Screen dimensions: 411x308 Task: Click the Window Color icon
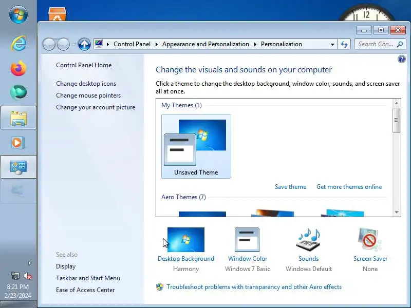click(x=247, y=240)
